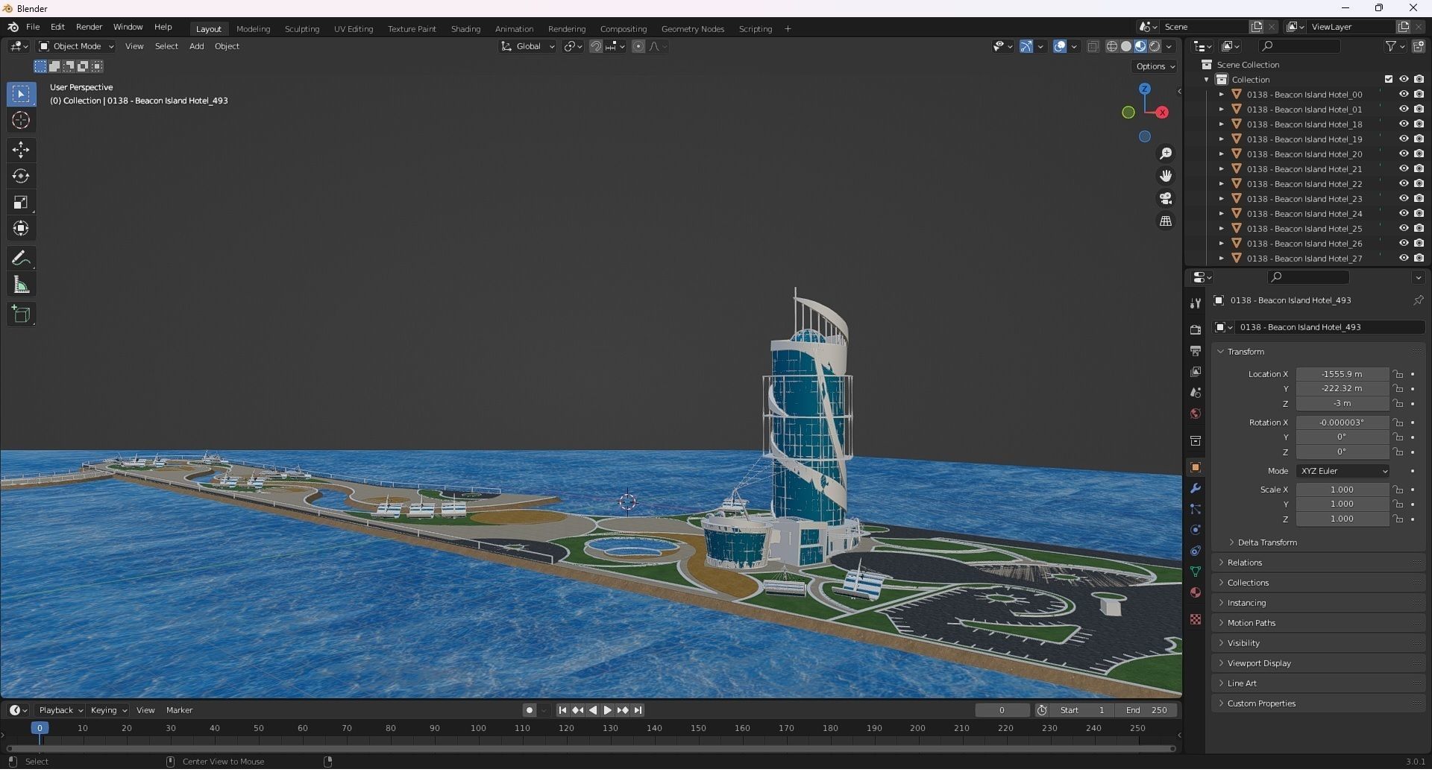Open the File menu
The height and width of the screenshot is (775, 1432).
click(33, 27)
